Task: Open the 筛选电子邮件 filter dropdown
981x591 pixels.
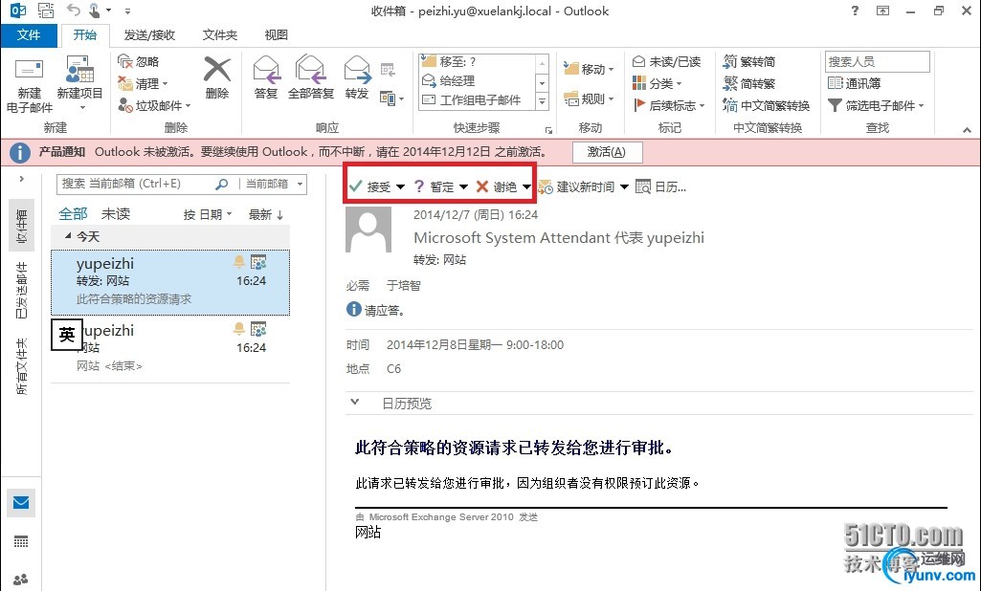Action: coord(876,105)
